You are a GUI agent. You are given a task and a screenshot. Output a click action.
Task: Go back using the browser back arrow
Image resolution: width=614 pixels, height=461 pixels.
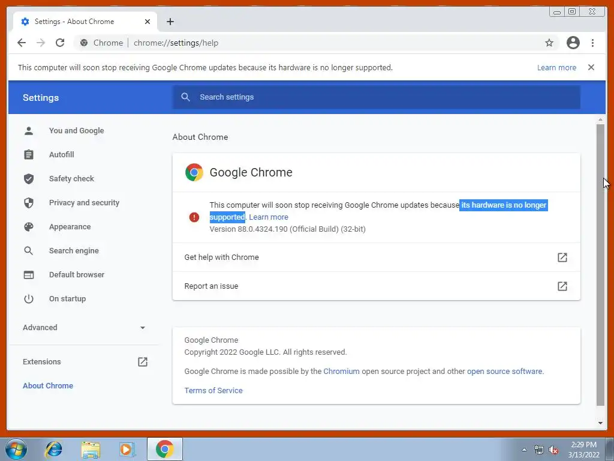22,43
